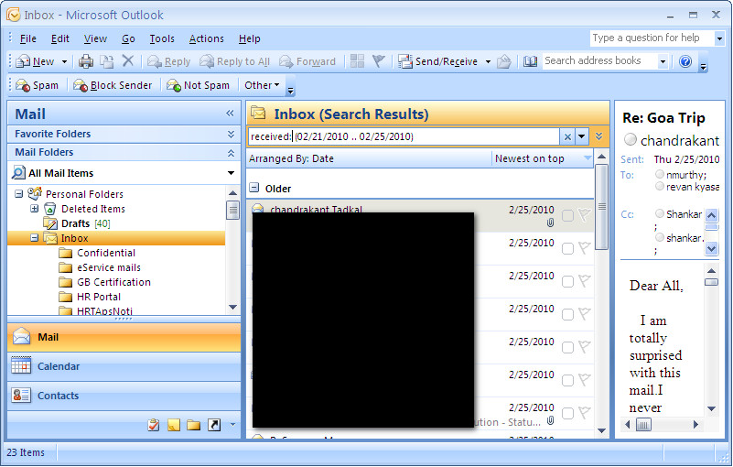The image size is (733, 467).
Task: Open the Search address books dropdown
Action: [x=663, y=61]
